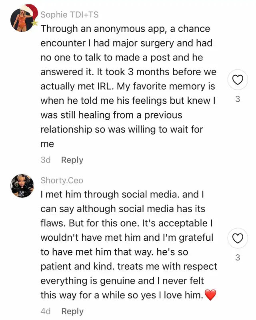Tap the heart icon on Shorty.Ceo's comment

click(x=238, y=239)
